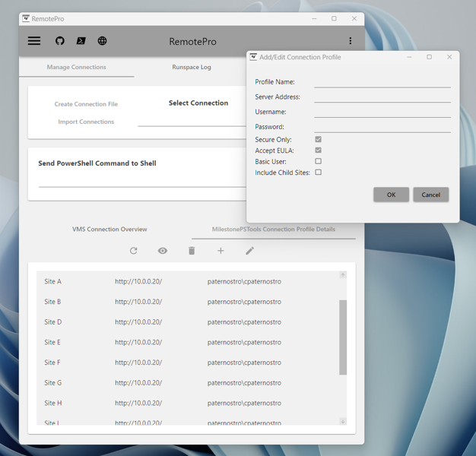The width and height of the screenshot is (476, 456).
Task: Click the username in Site B row
Action: [x=244, y=302]
